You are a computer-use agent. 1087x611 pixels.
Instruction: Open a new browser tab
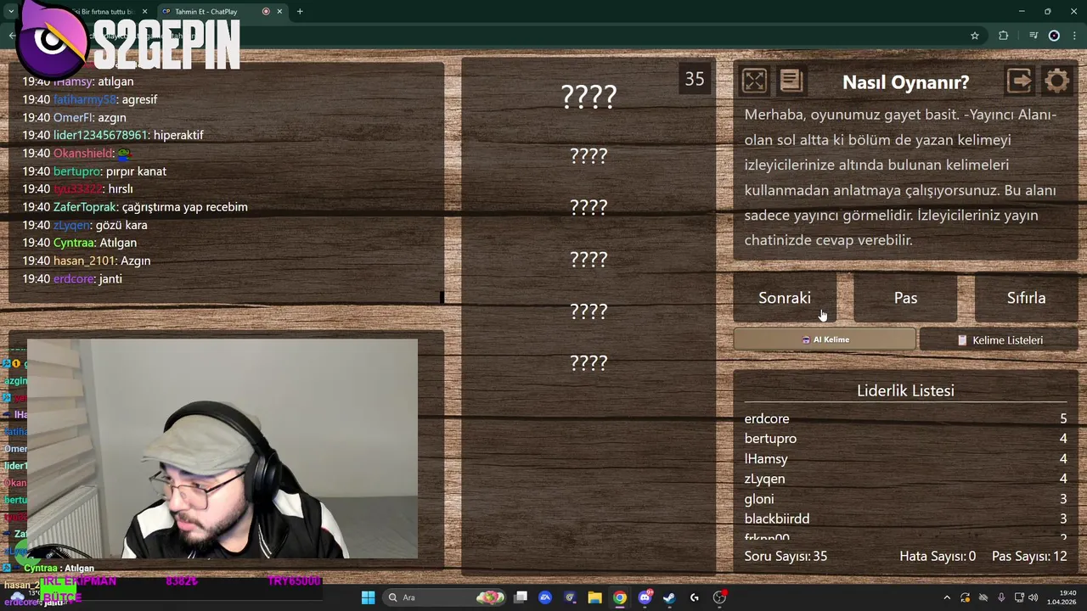point(300,12)
